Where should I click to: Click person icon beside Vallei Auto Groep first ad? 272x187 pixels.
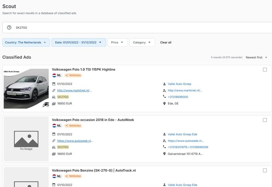click(164, 84)
